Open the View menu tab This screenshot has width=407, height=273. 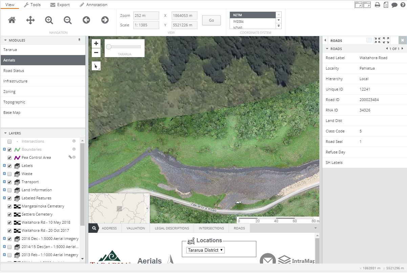[x=10, y=5]
